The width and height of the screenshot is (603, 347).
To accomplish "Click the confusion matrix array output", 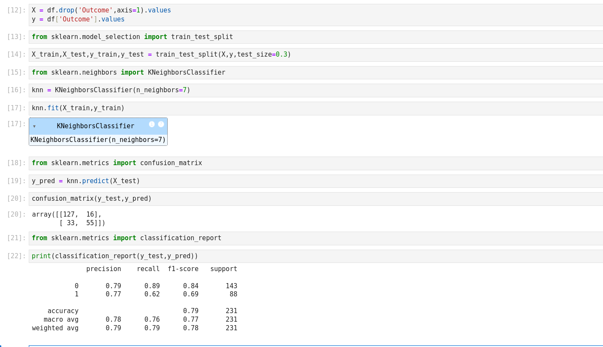I will (x=69, y=219).
